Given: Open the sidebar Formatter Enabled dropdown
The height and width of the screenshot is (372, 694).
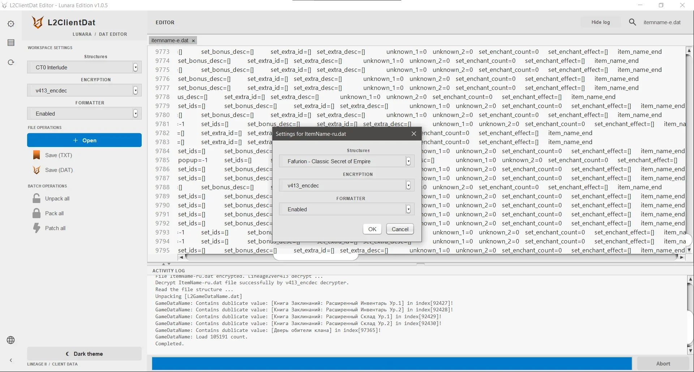Looking at the screenshot, I should click(x=84, y=113).
